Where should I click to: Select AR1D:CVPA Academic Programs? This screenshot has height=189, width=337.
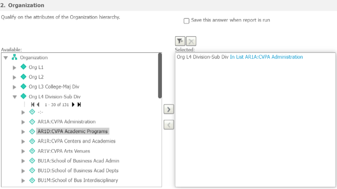click(73, 131)
